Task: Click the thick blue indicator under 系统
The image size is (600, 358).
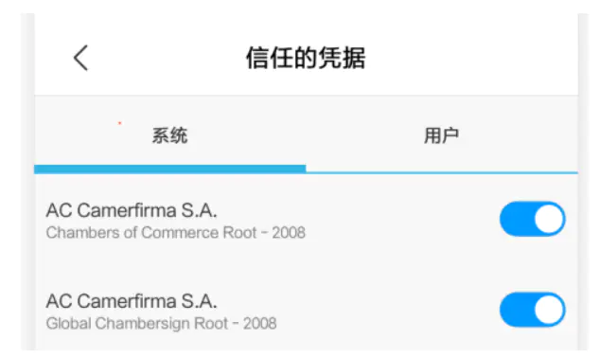Action: (170, 169)
